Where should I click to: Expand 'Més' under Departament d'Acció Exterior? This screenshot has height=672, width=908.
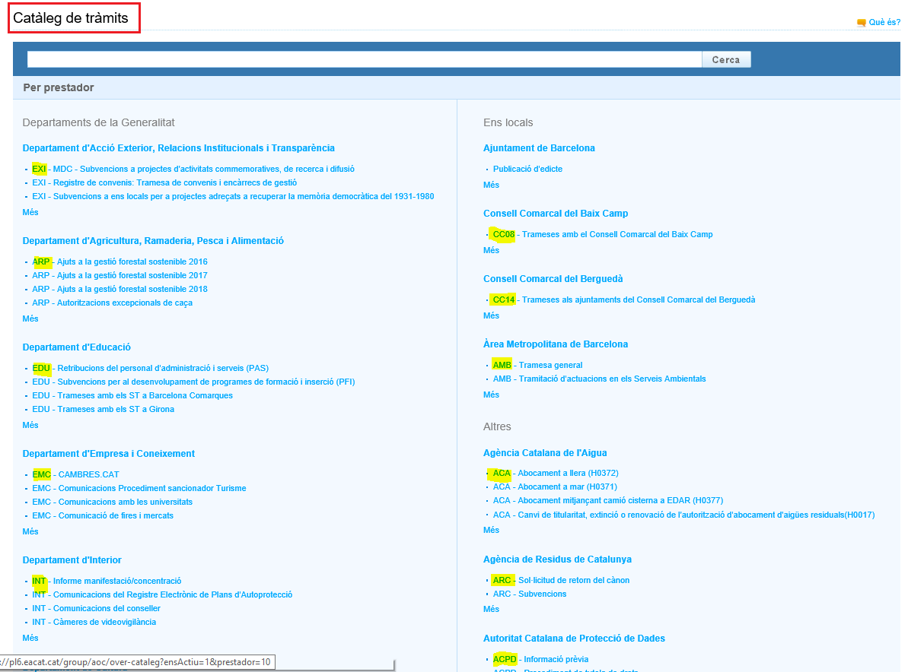click(x=30, y=212)
